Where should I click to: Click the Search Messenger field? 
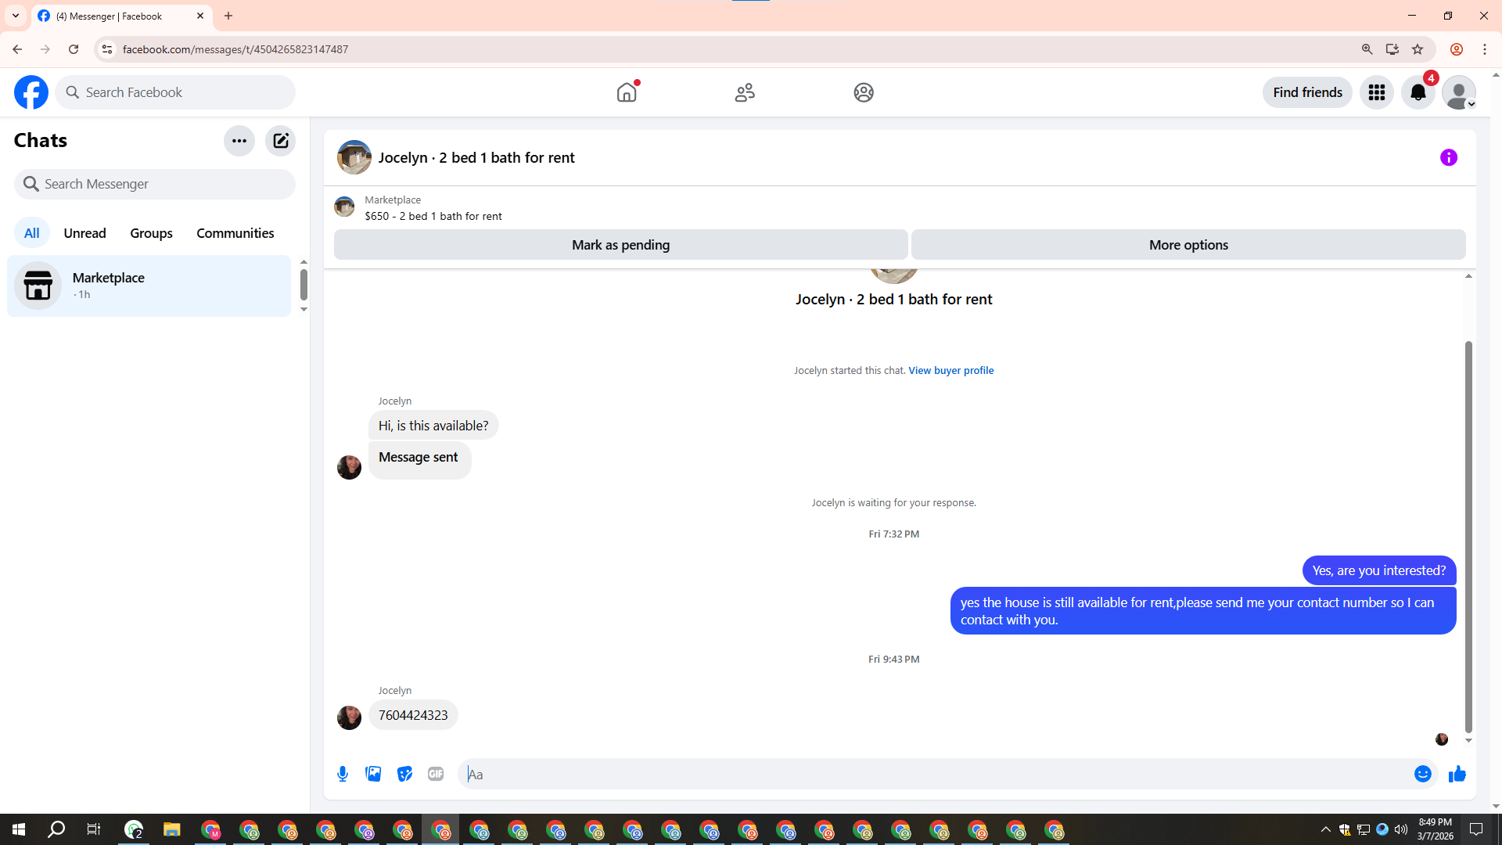155,184
